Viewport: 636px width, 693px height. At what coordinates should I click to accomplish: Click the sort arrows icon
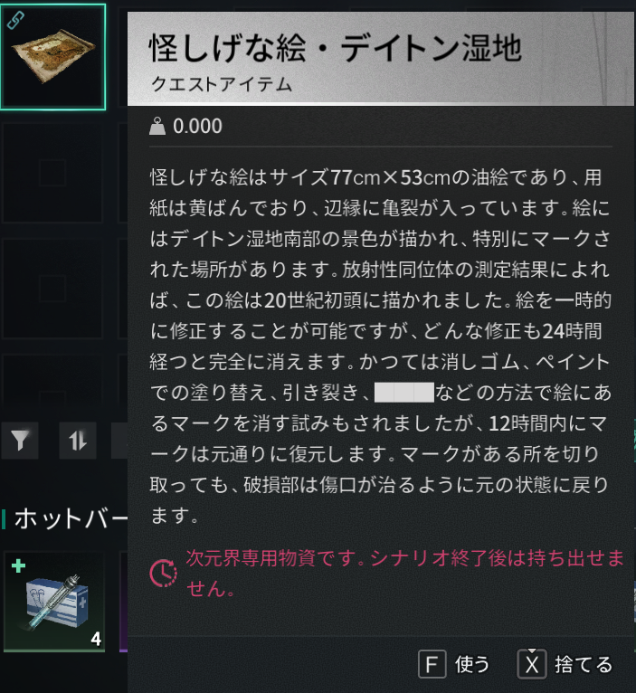pos(78,441)
